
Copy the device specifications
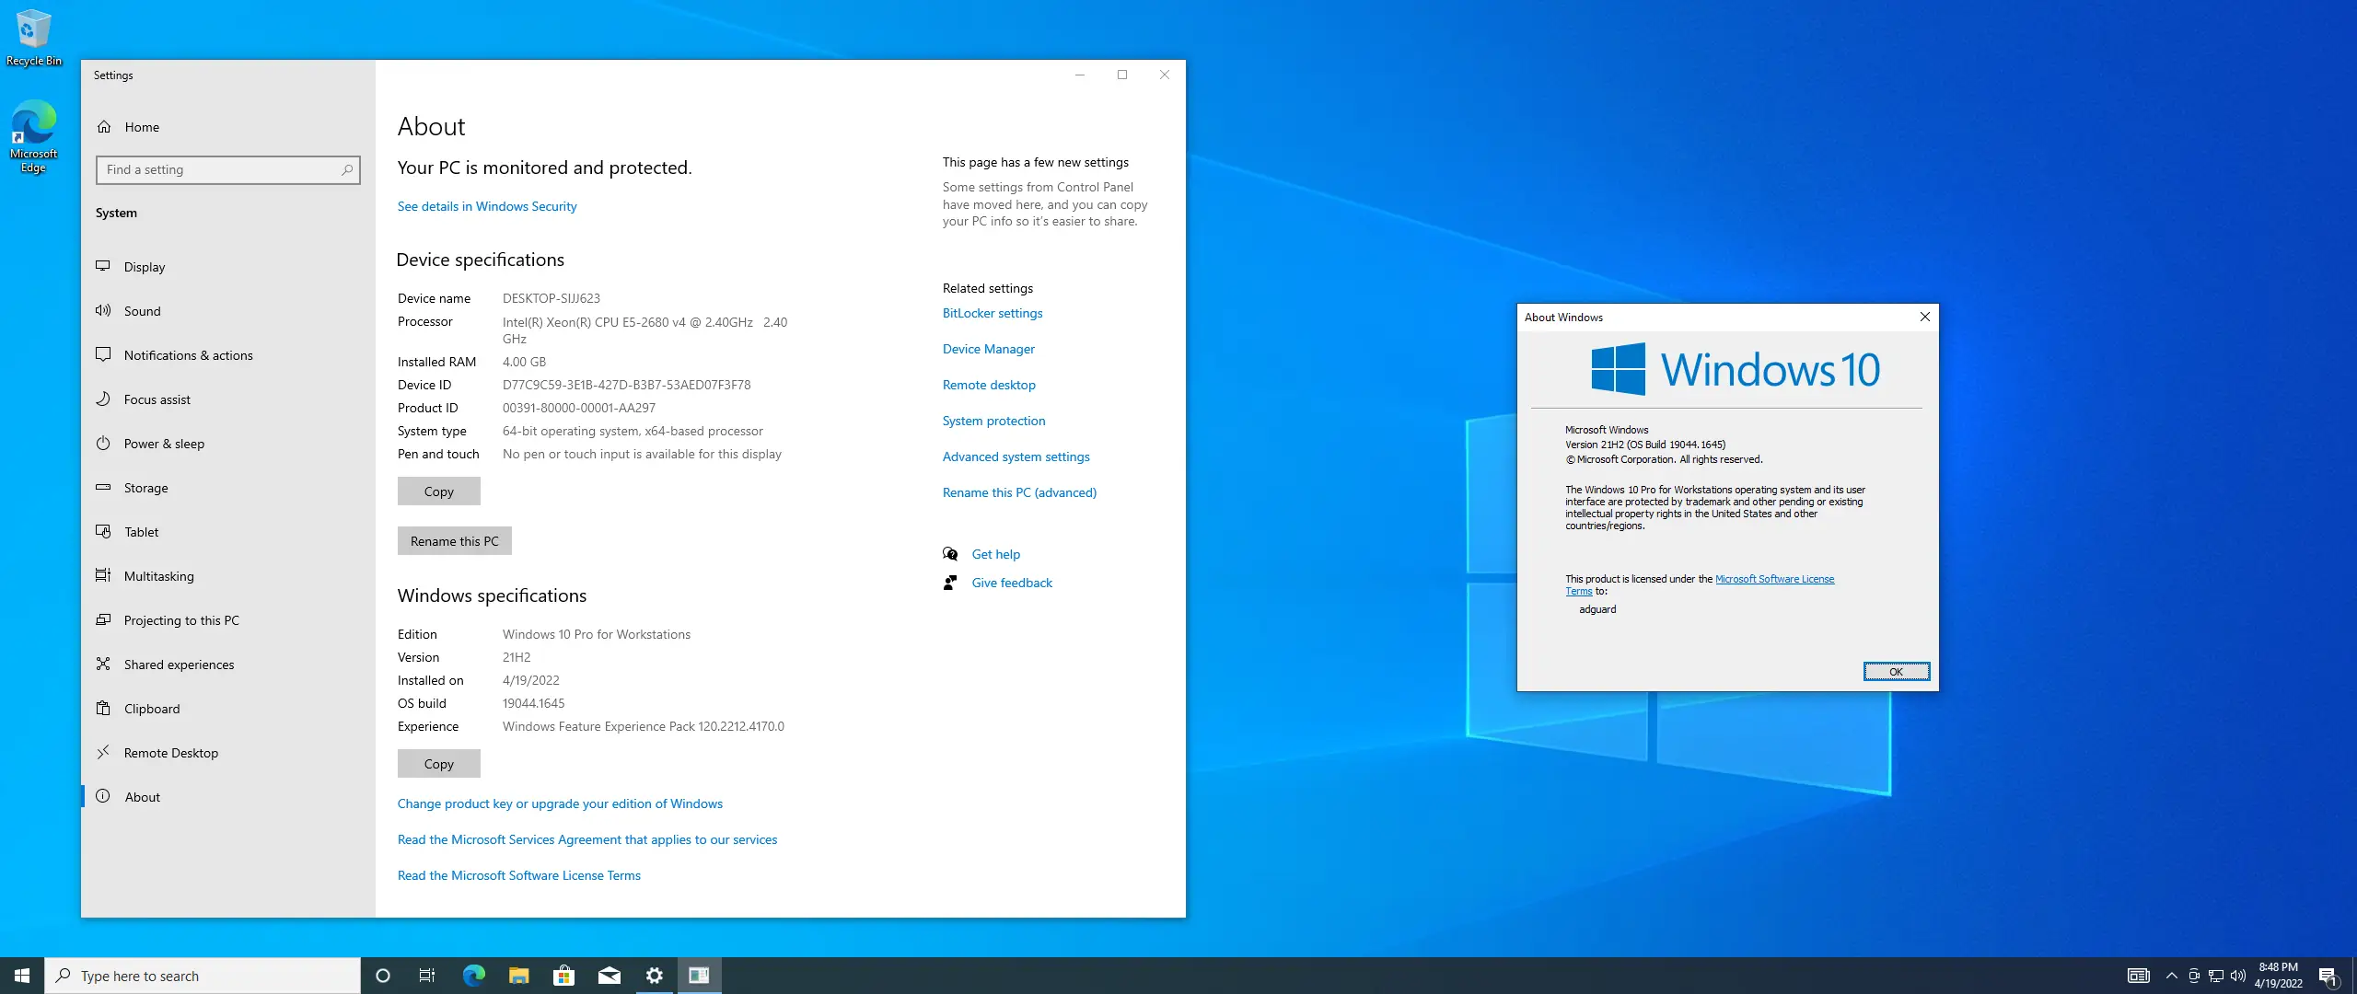438,491
